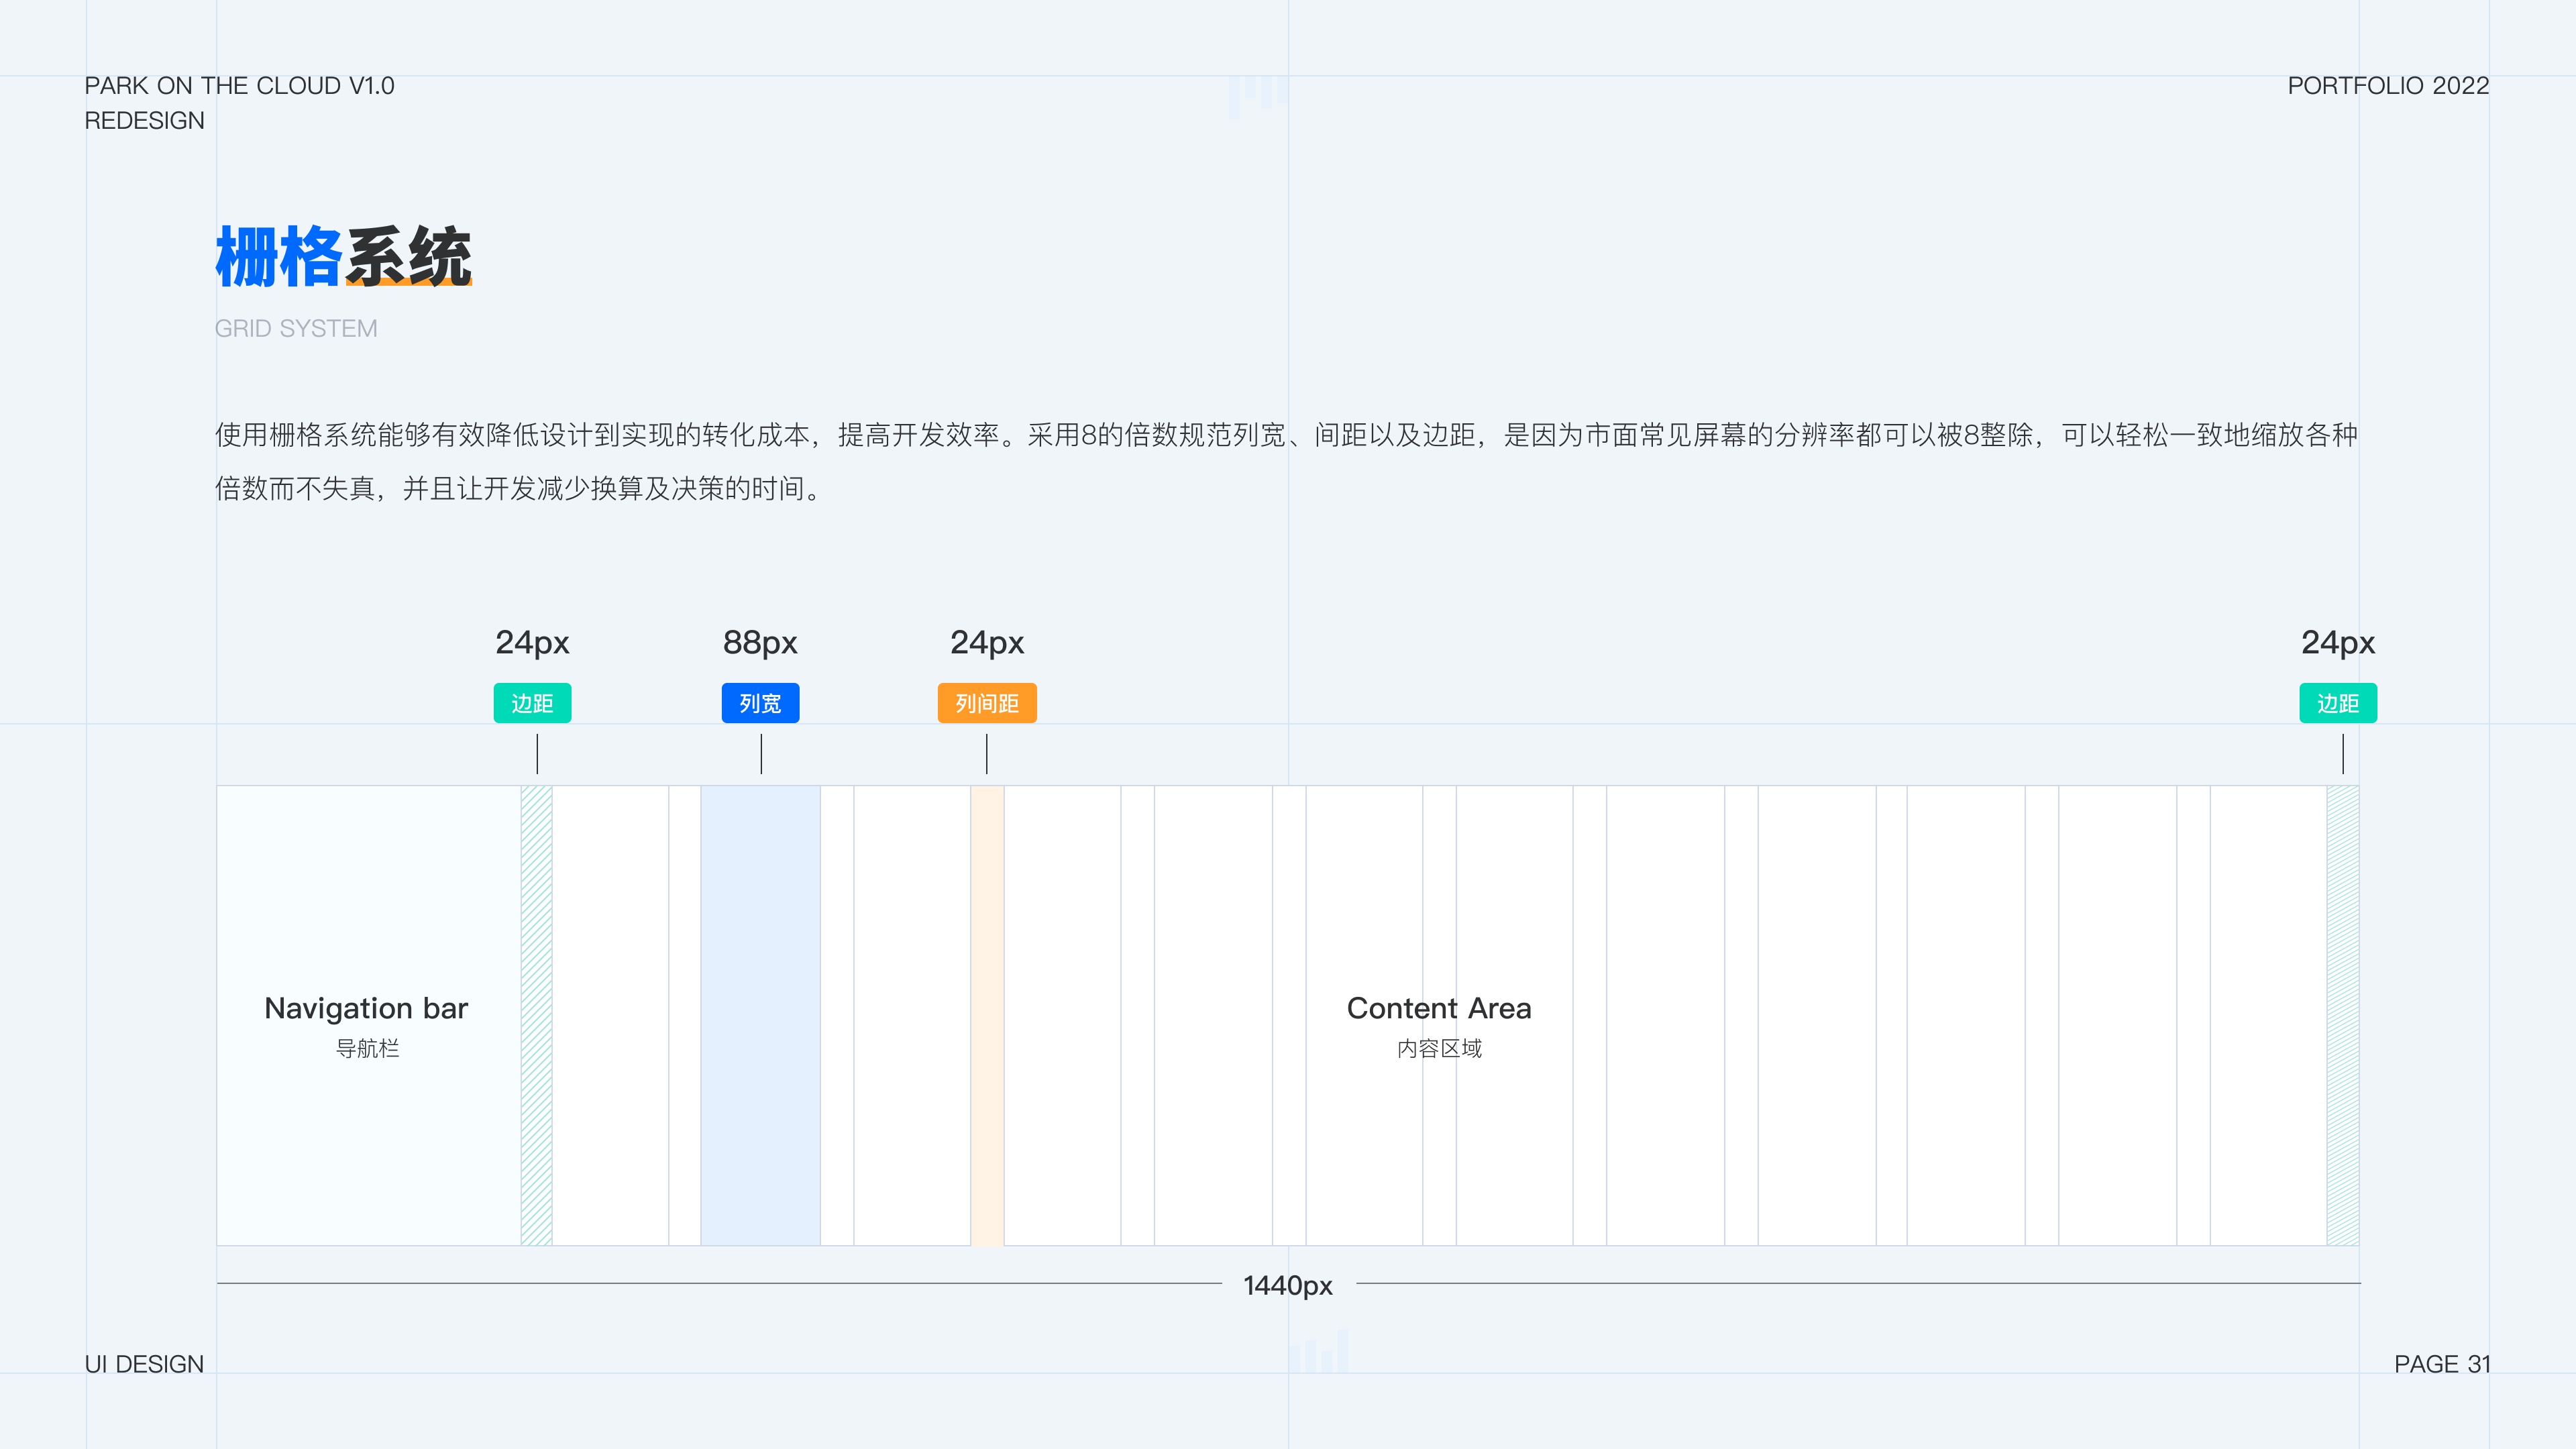The height and width of the screenshot is (1449, 2576).
Task: Click the green 边距 tag on left
Action: (x=532, y=703)
